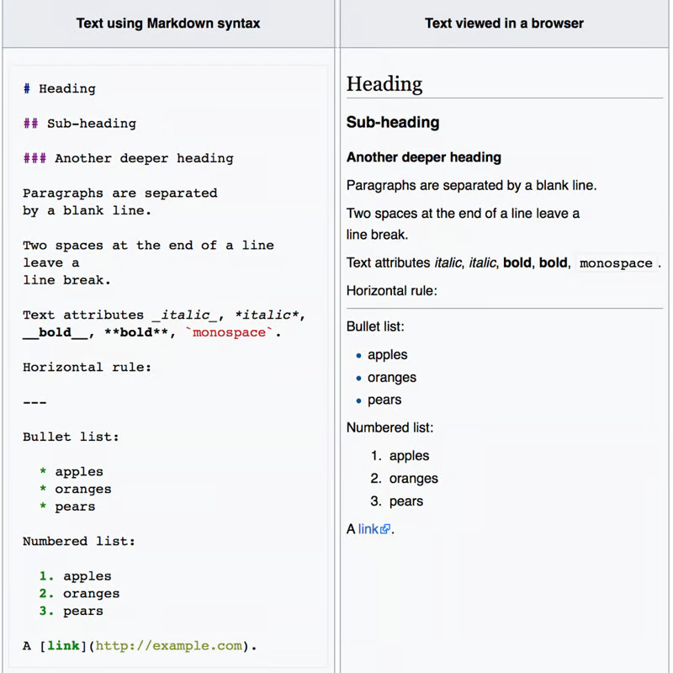Screen dimensions: 673x673
Task: Click '2. oranges' in the markdown source
Action: [79, 594]
